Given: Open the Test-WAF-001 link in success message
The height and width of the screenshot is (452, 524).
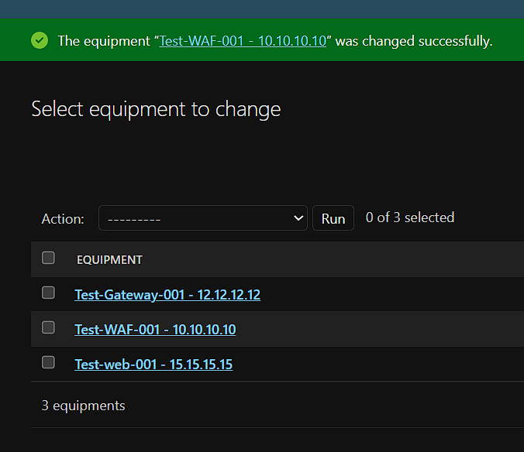Looking at the screenshot, I should coord(243,41).
